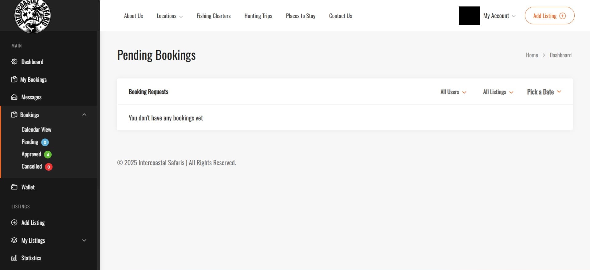This screenshot has height=270, width=590.
Task: Open the My Account dropdown menu
Action: click(x=499, y=16)
